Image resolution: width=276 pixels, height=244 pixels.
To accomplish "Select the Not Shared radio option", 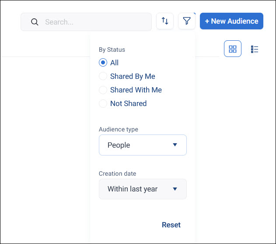I will [103, 103].
